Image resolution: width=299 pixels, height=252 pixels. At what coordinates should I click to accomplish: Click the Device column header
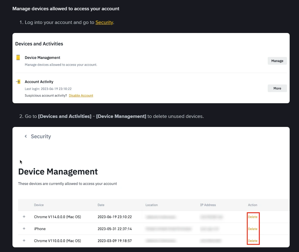[x=39, y=205]
